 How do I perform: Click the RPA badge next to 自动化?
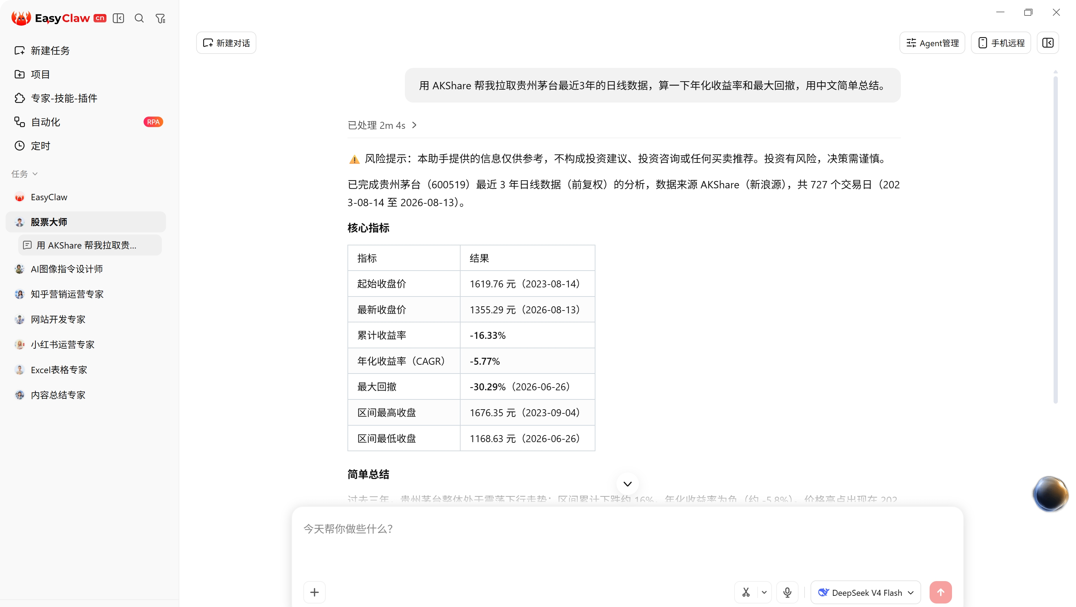153,122
